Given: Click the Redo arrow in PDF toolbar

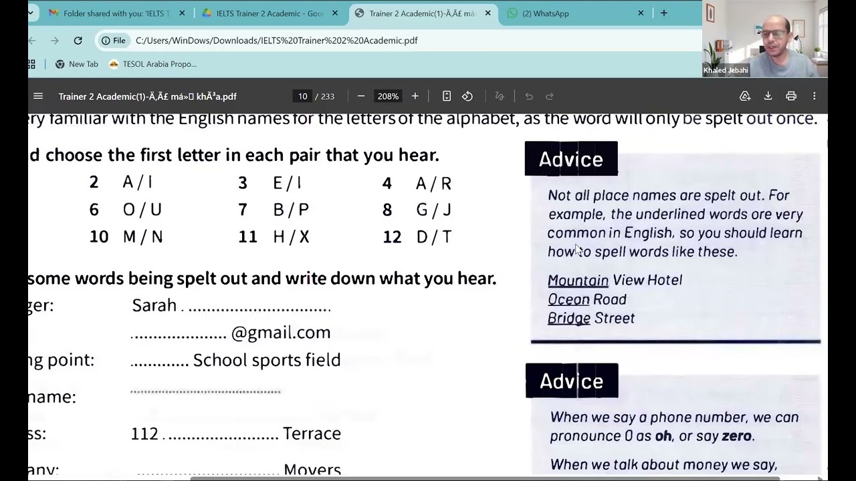Looking at the screenshot, I should pyautogui.click(x=550, y=96).
